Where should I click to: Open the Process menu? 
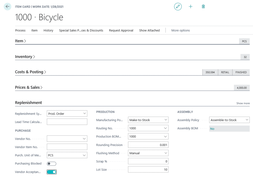(x=20, y=30)
